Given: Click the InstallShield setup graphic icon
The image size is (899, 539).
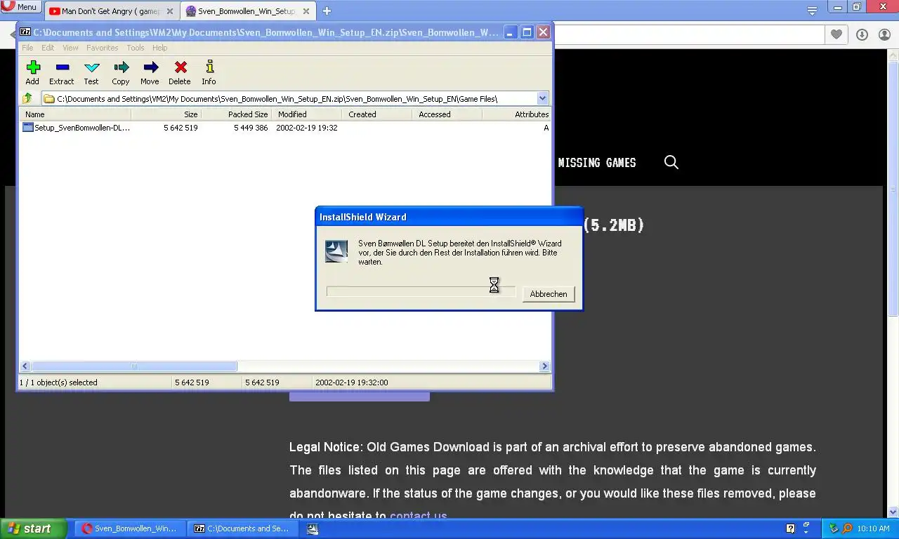Looking at the screenshot, I should click(336, 251).
